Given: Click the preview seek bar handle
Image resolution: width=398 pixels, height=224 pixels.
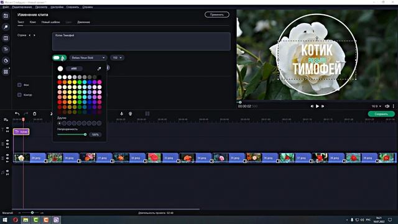Looking at the screenshot, I should tap(240, 102).
